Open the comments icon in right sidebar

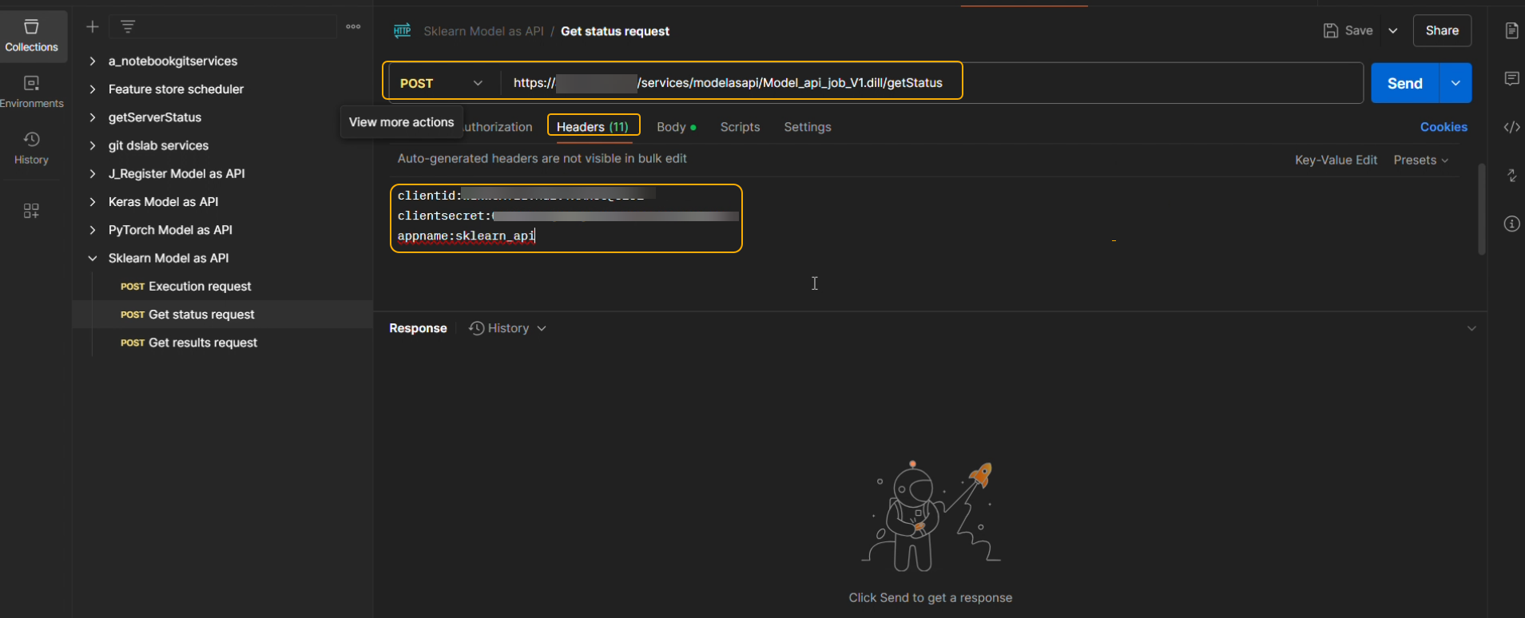coord(1511,78)
